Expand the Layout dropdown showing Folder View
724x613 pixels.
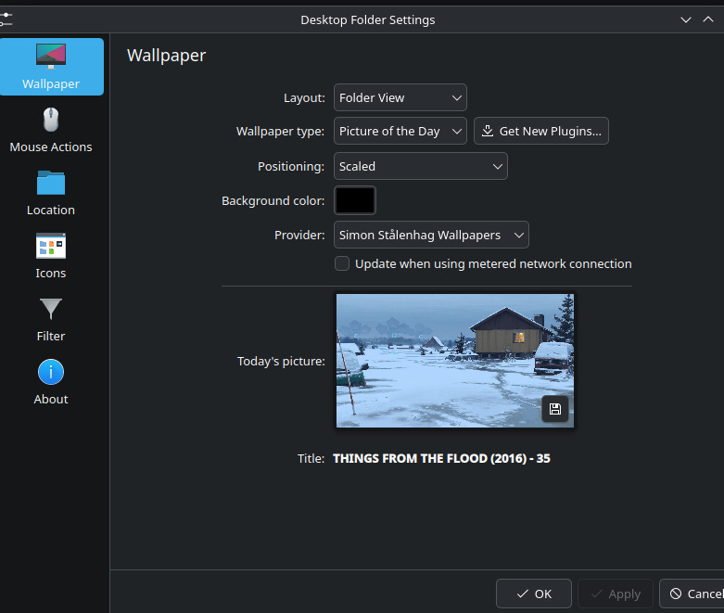400,97
